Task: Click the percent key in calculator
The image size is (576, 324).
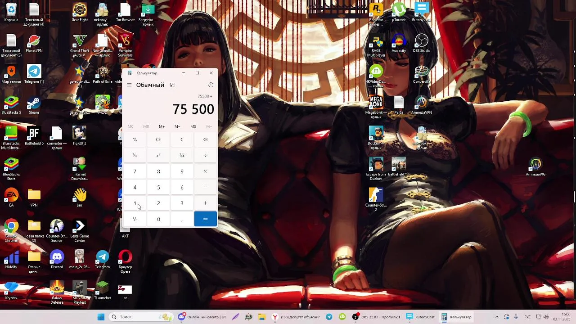Action: point(135,139)
